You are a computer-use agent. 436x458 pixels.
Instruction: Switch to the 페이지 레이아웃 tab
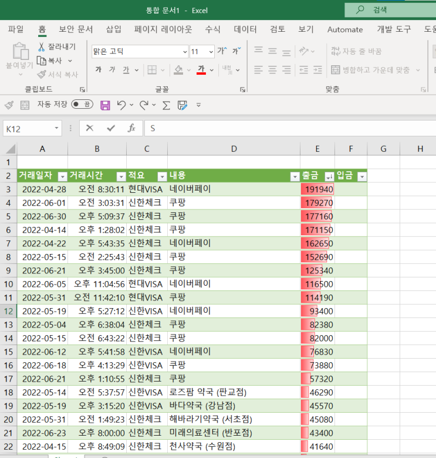coord(163,29)
